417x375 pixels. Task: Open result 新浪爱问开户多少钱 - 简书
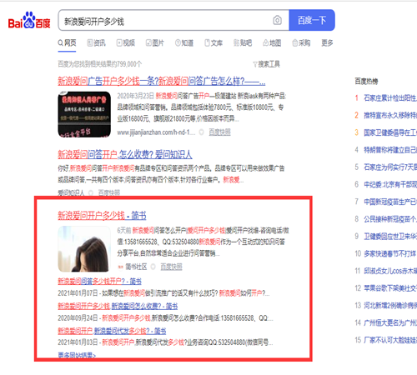pos(102,216)
